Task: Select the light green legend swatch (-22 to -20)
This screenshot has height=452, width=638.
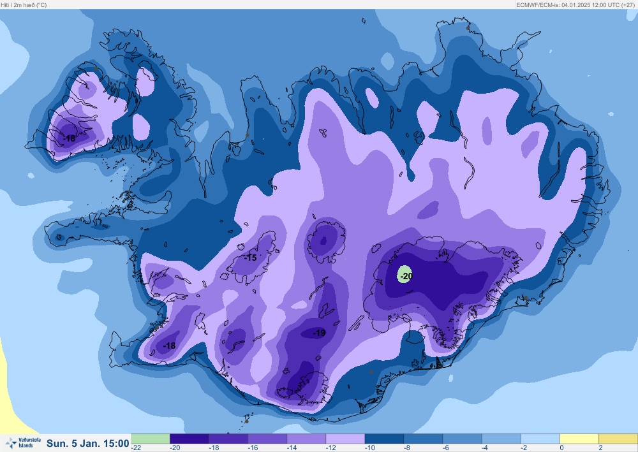Action: tap(150, 439)
